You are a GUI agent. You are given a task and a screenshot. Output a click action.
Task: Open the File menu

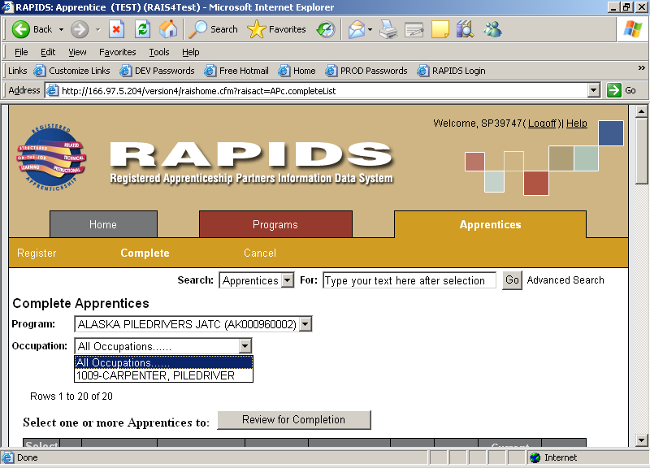coord(21,52)
